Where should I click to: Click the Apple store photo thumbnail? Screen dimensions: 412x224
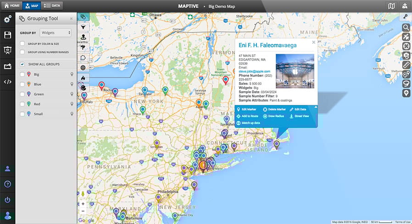tap(295, 71)
